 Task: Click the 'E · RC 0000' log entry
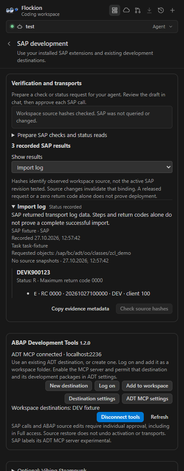92,293
